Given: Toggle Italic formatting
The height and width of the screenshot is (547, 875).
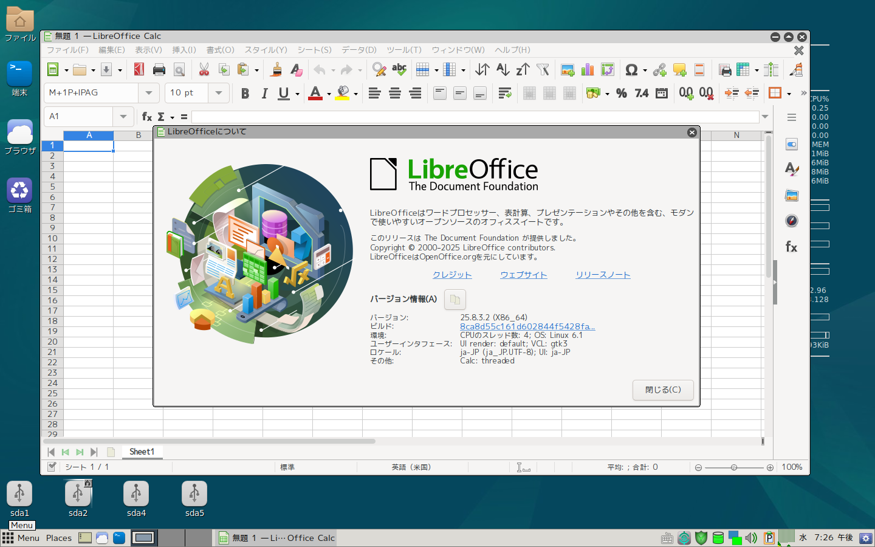Looking at the screenshot, I should [x=264, y=93].
